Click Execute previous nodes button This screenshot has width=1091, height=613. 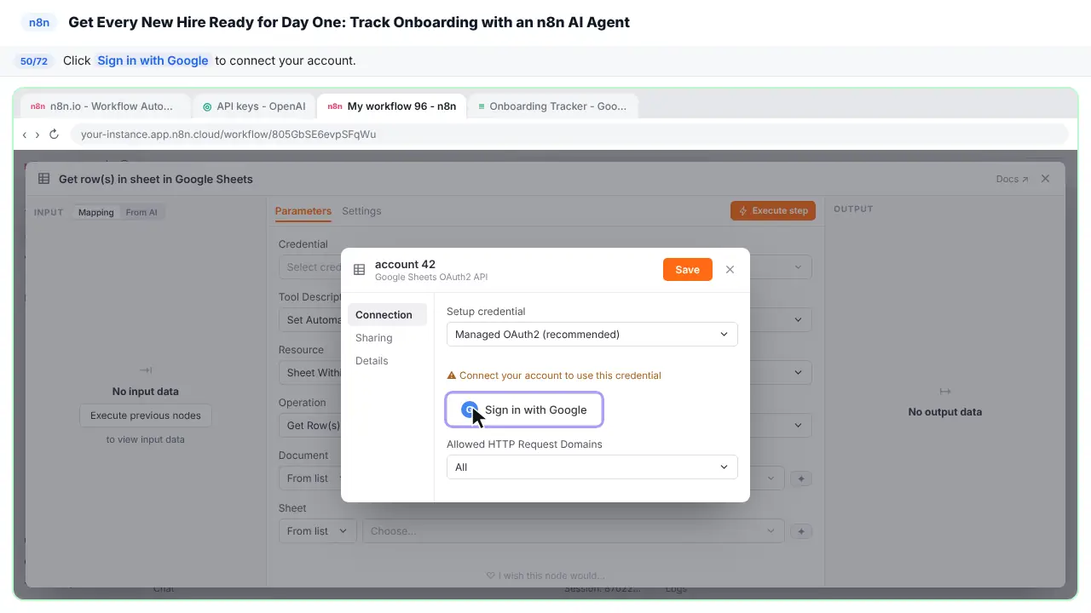[x=146, y=415]
